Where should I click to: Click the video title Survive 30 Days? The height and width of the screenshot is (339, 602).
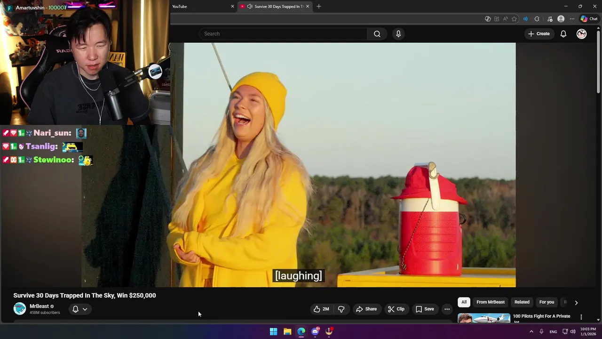point(85,295)
